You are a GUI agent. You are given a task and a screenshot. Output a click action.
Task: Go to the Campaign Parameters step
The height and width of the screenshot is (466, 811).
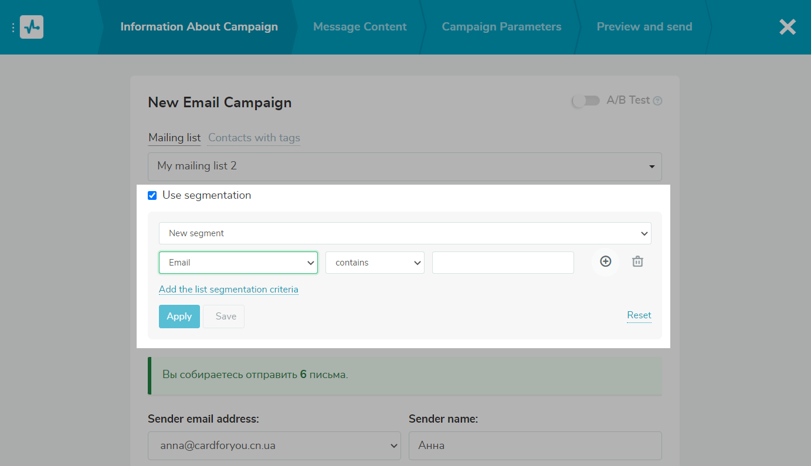click(501, 27)
